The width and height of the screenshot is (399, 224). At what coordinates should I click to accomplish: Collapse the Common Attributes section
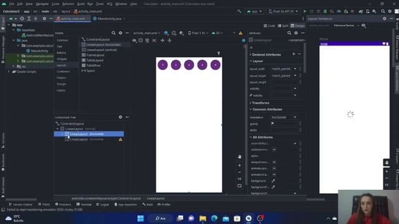[x=251, y=110]
